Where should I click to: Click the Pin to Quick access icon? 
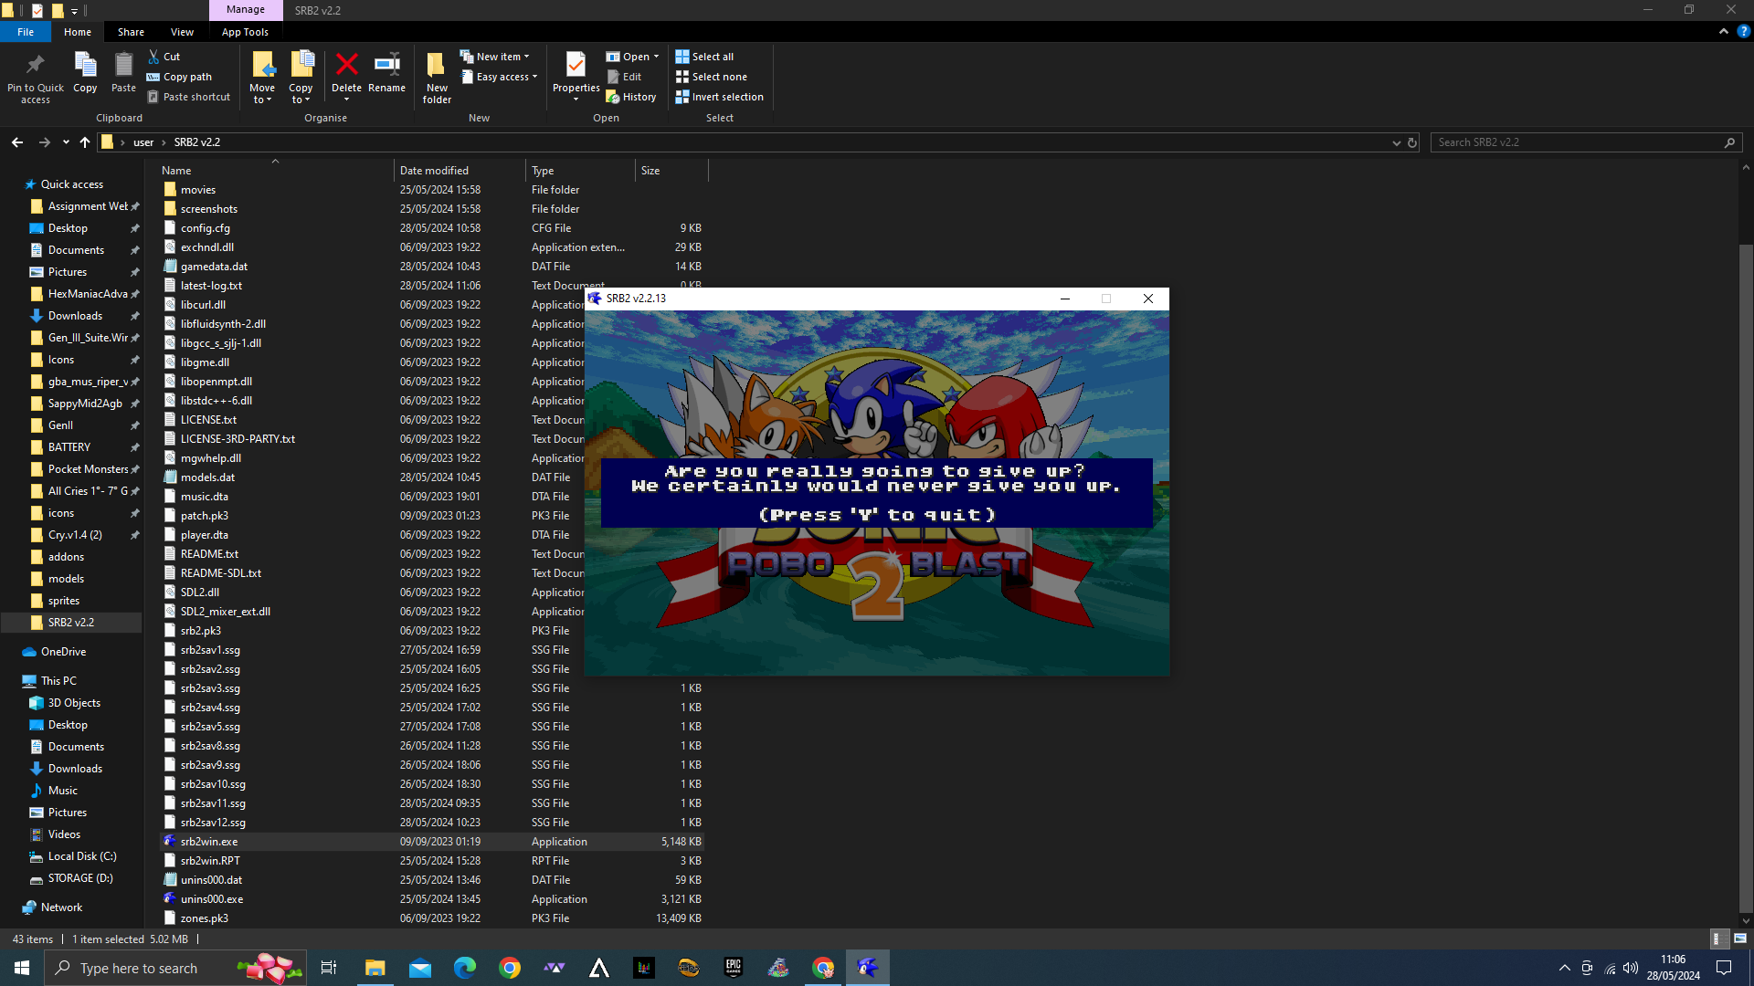pos(36,65)
